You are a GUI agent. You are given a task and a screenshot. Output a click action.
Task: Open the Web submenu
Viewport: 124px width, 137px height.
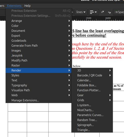pos(39,95)
